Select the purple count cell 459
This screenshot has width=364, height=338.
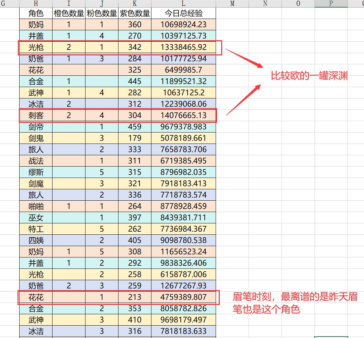pos(135,127)
